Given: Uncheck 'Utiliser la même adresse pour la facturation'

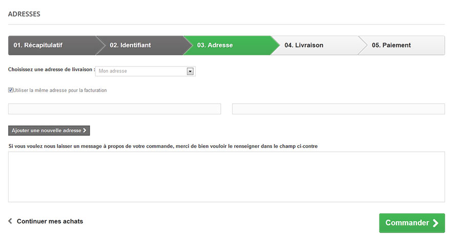Looking at the screenshot, I should (11, 90).
